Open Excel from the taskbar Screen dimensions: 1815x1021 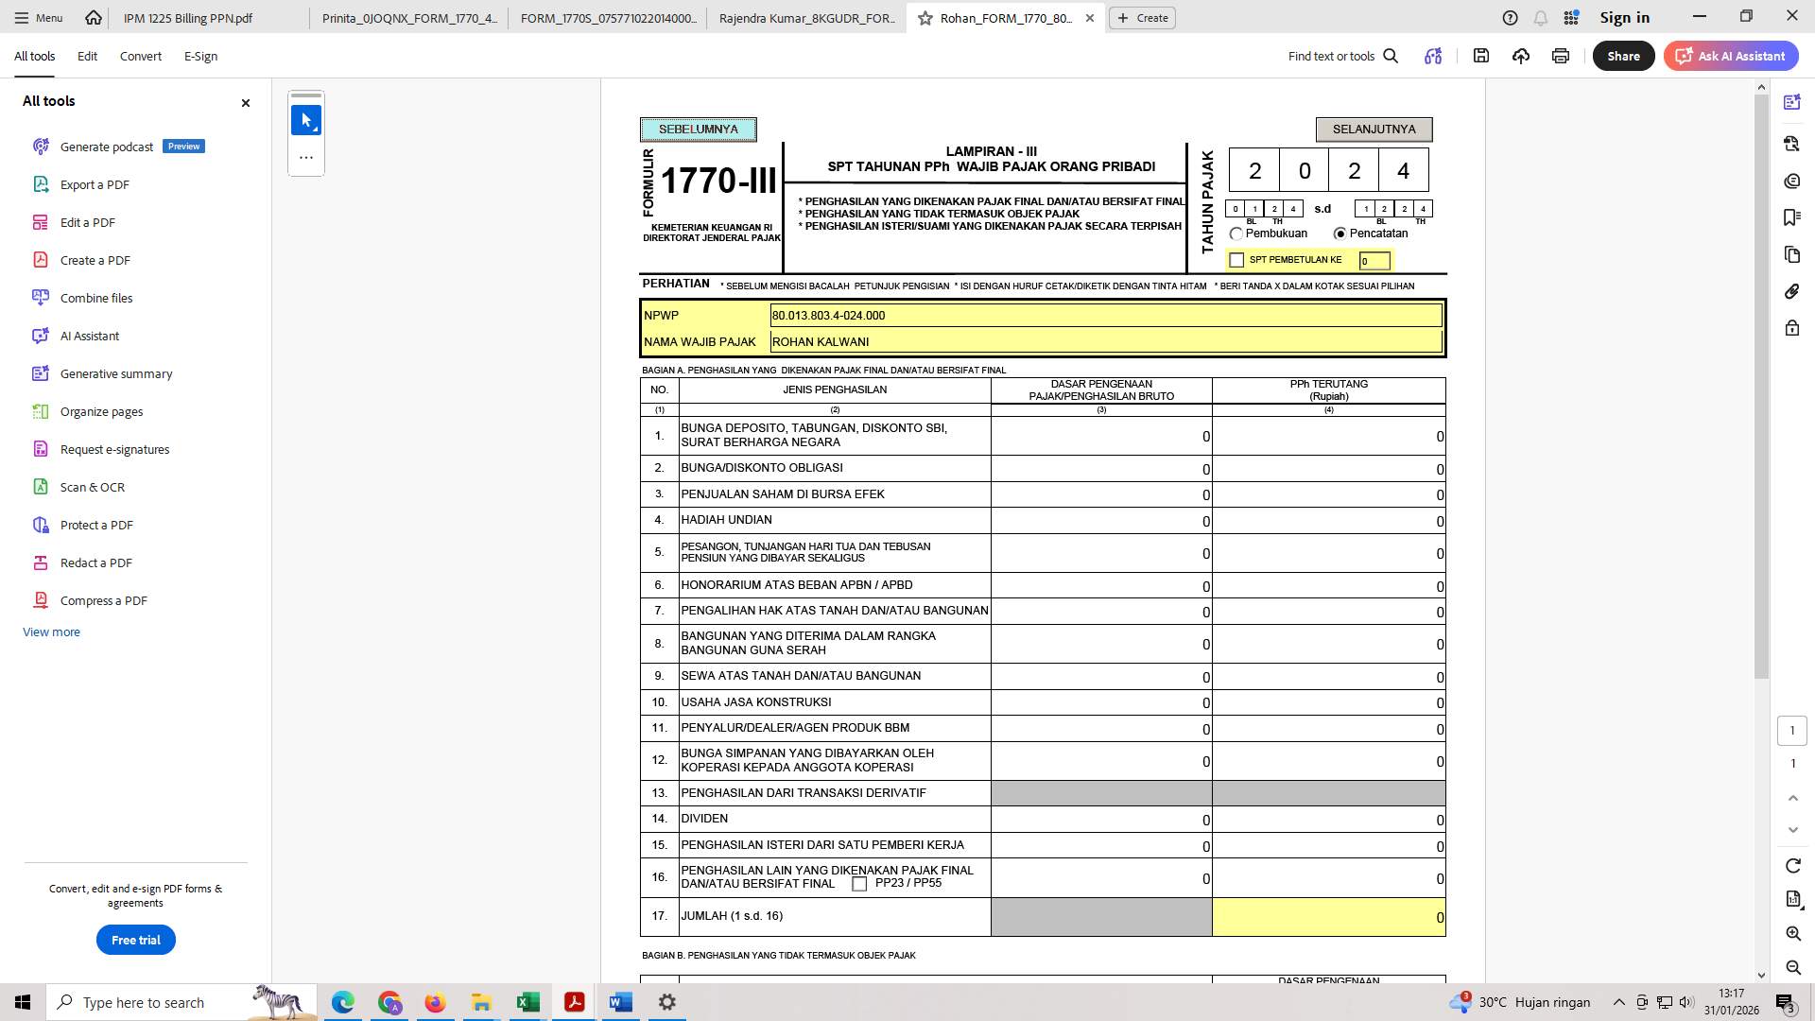coord(527,1002)
